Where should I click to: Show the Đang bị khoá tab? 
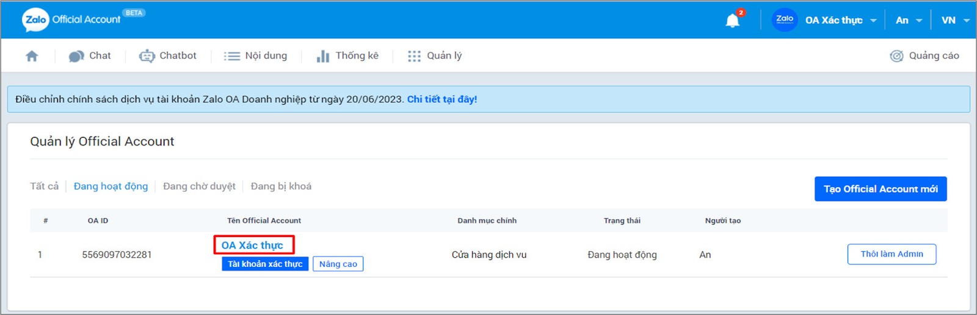(x=281, y=186)
